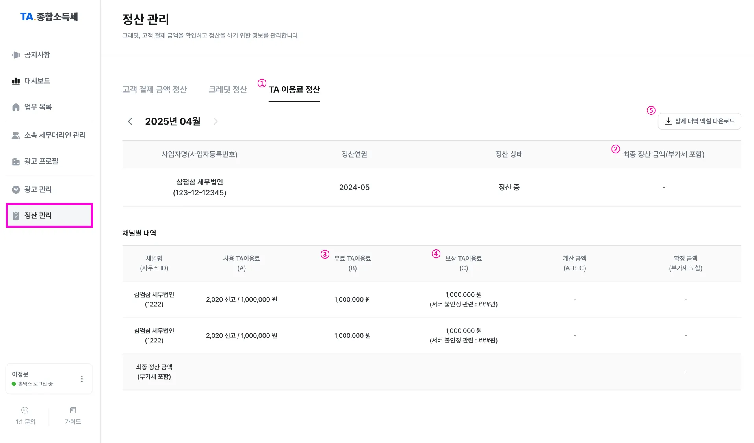Go to previous month with left chevron
Viewport: 754px width, 443px height.
pos(130,121)
